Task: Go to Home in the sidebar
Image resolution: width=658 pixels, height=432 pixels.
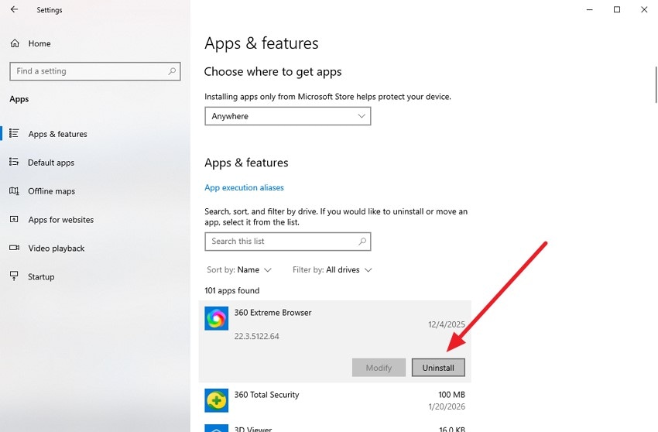Action: click(x=39, y=43)
